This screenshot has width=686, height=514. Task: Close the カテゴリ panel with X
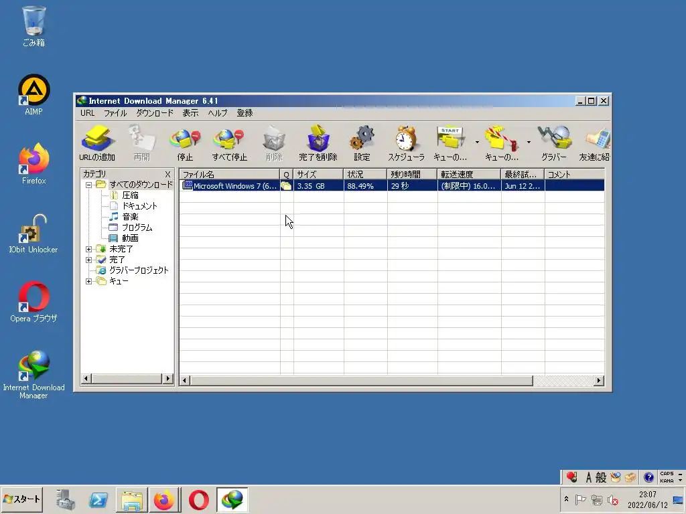pos(167,174)
